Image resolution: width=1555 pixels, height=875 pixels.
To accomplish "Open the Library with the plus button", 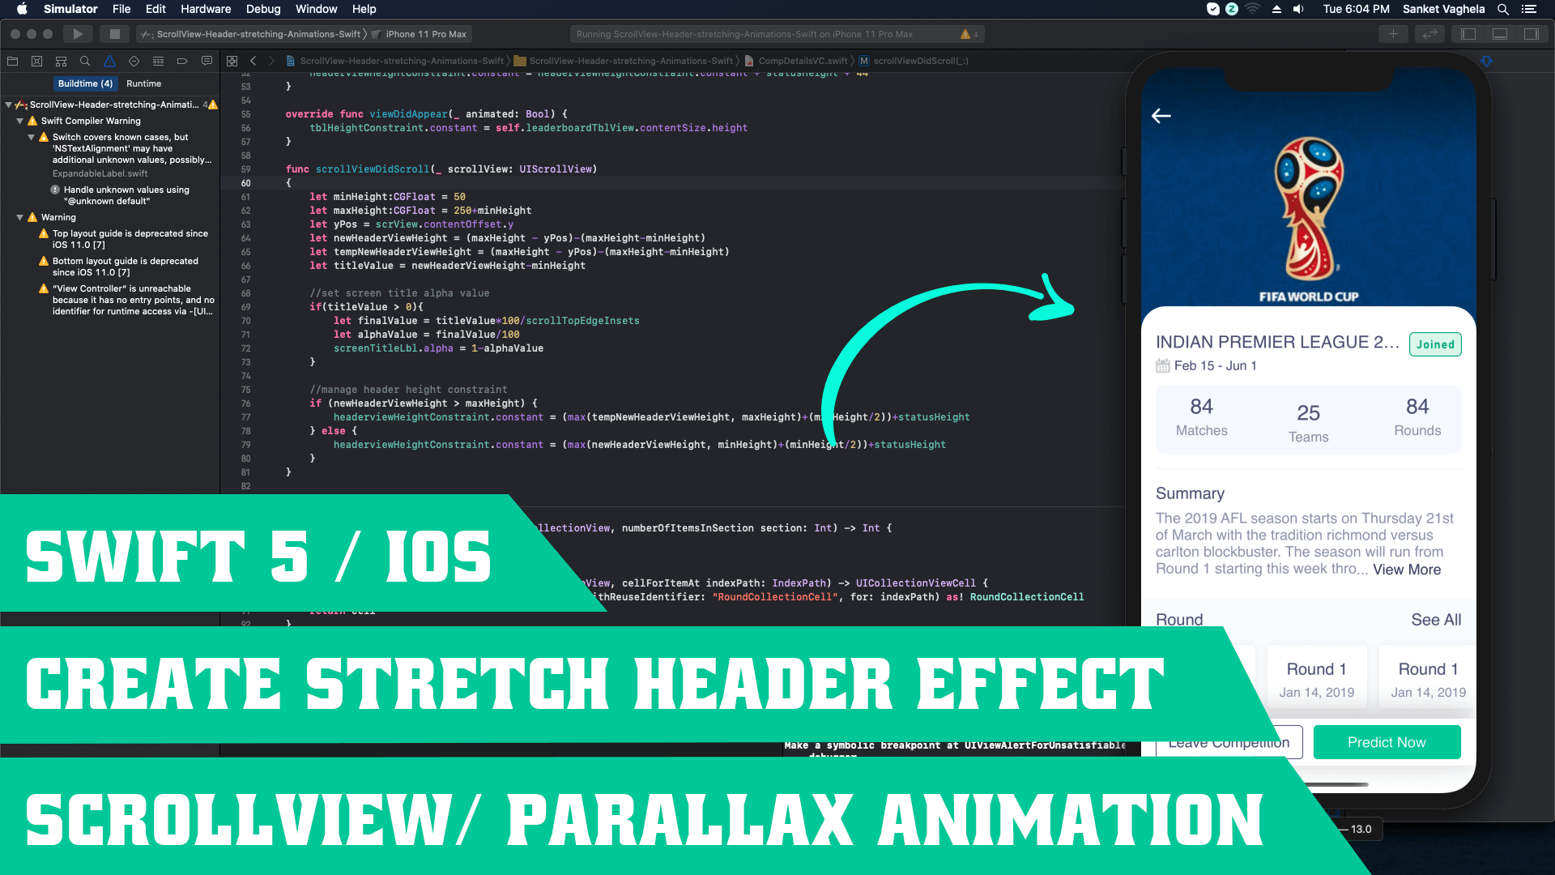I will (x=1393, y=34).
